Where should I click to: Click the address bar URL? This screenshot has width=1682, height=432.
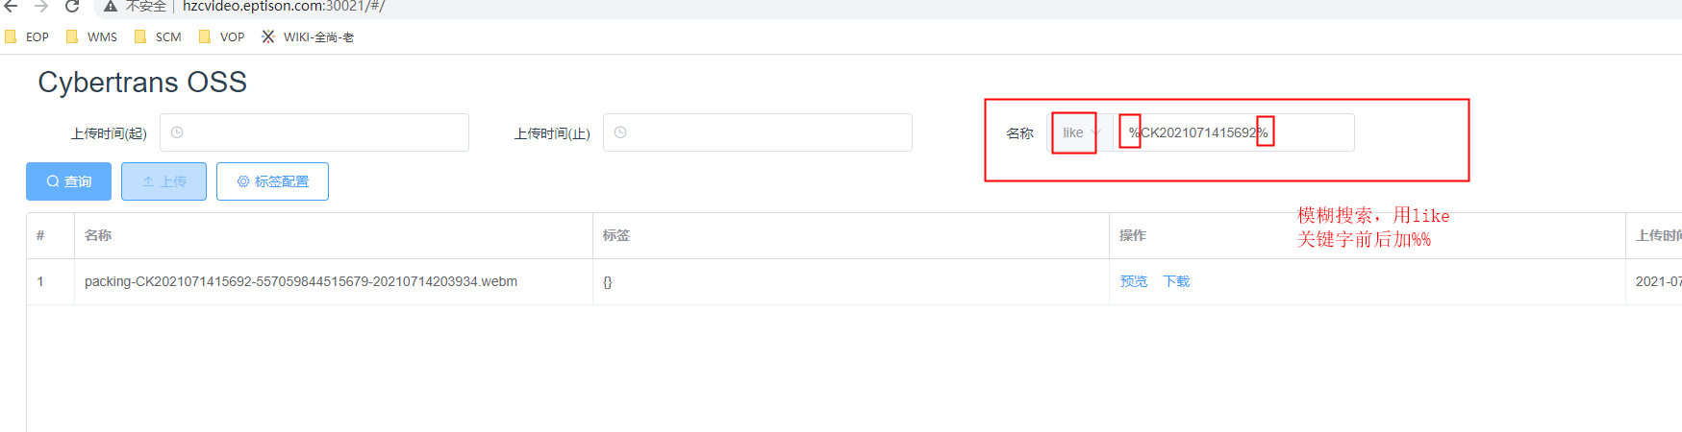click(284, 6)
